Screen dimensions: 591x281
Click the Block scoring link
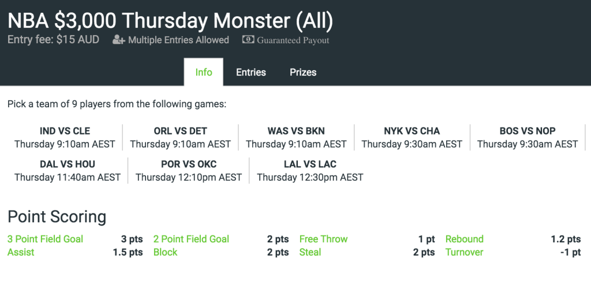click(165, 252)
